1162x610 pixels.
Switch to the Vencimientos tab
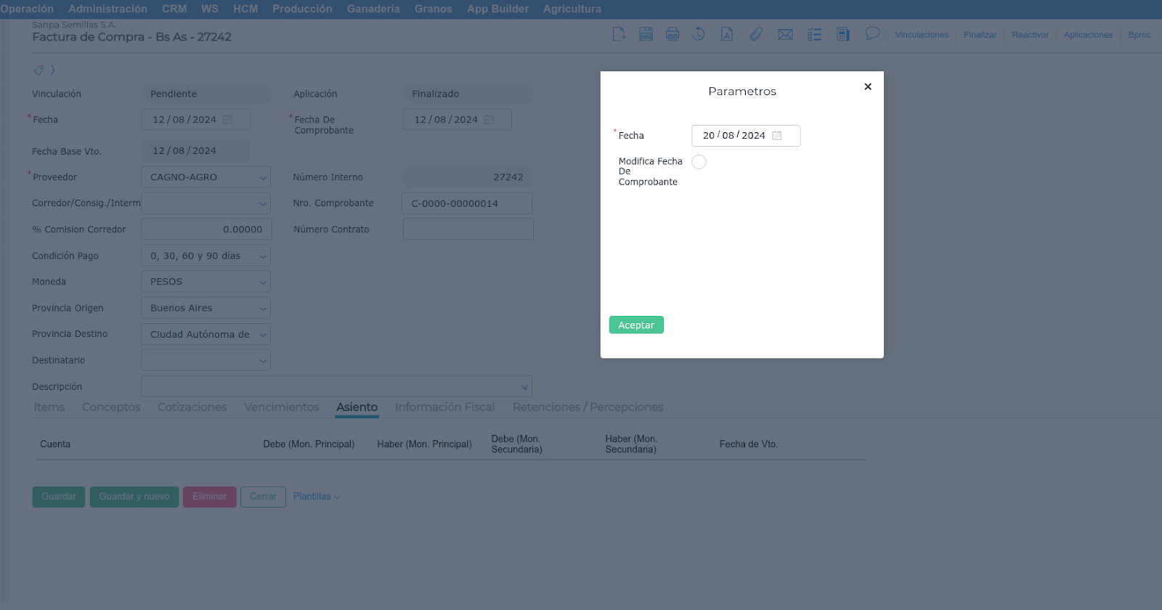click(x=281, y=407)
